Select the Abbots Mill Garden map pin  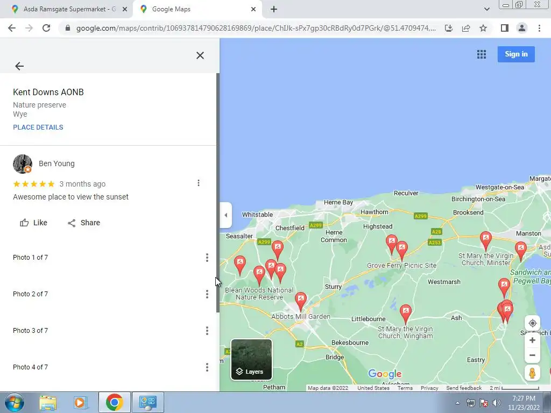pyautogui.click(x=300, y=301)
